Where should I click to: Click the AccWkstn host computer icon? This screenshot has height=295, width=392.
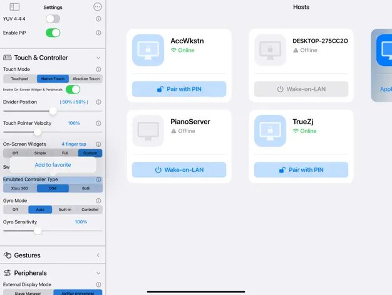(148, 50)
